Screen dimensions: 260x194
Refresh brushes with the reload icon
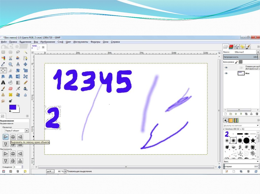tap(256, 171)
